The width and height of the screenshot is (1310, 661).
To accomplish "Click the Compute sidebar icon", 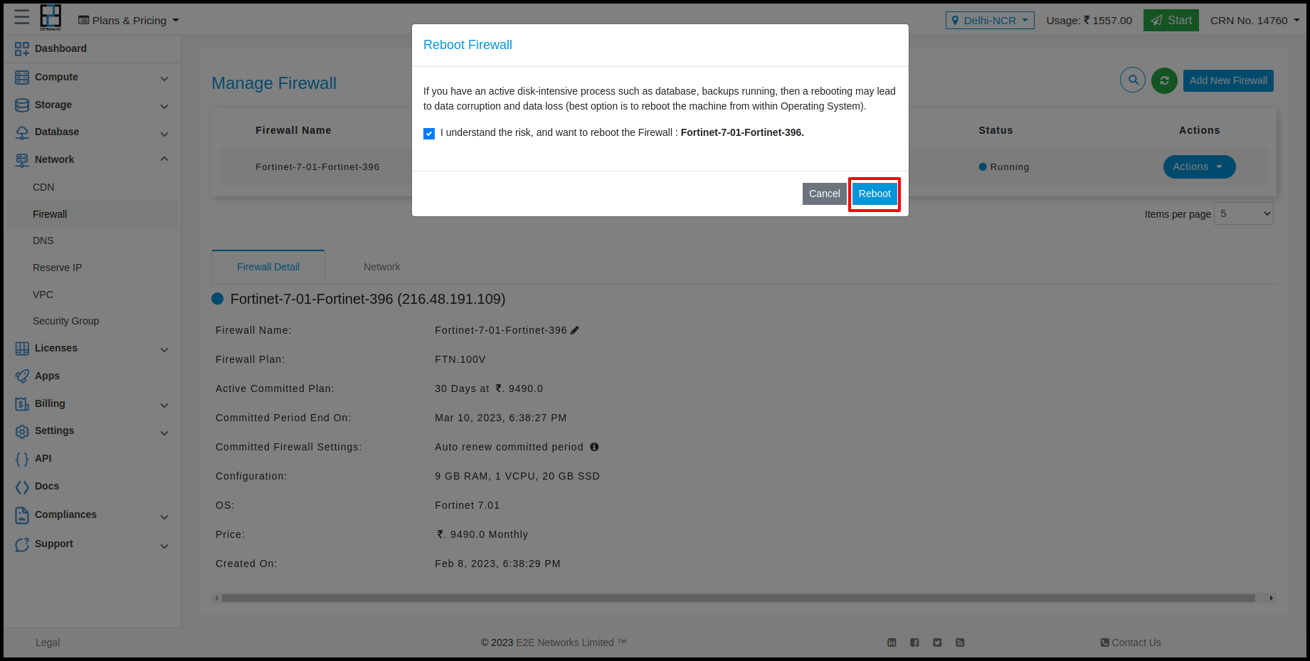I will [22, 78].
